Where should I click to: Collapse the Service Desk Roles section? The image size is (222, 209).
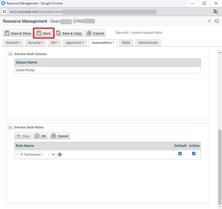11,127
